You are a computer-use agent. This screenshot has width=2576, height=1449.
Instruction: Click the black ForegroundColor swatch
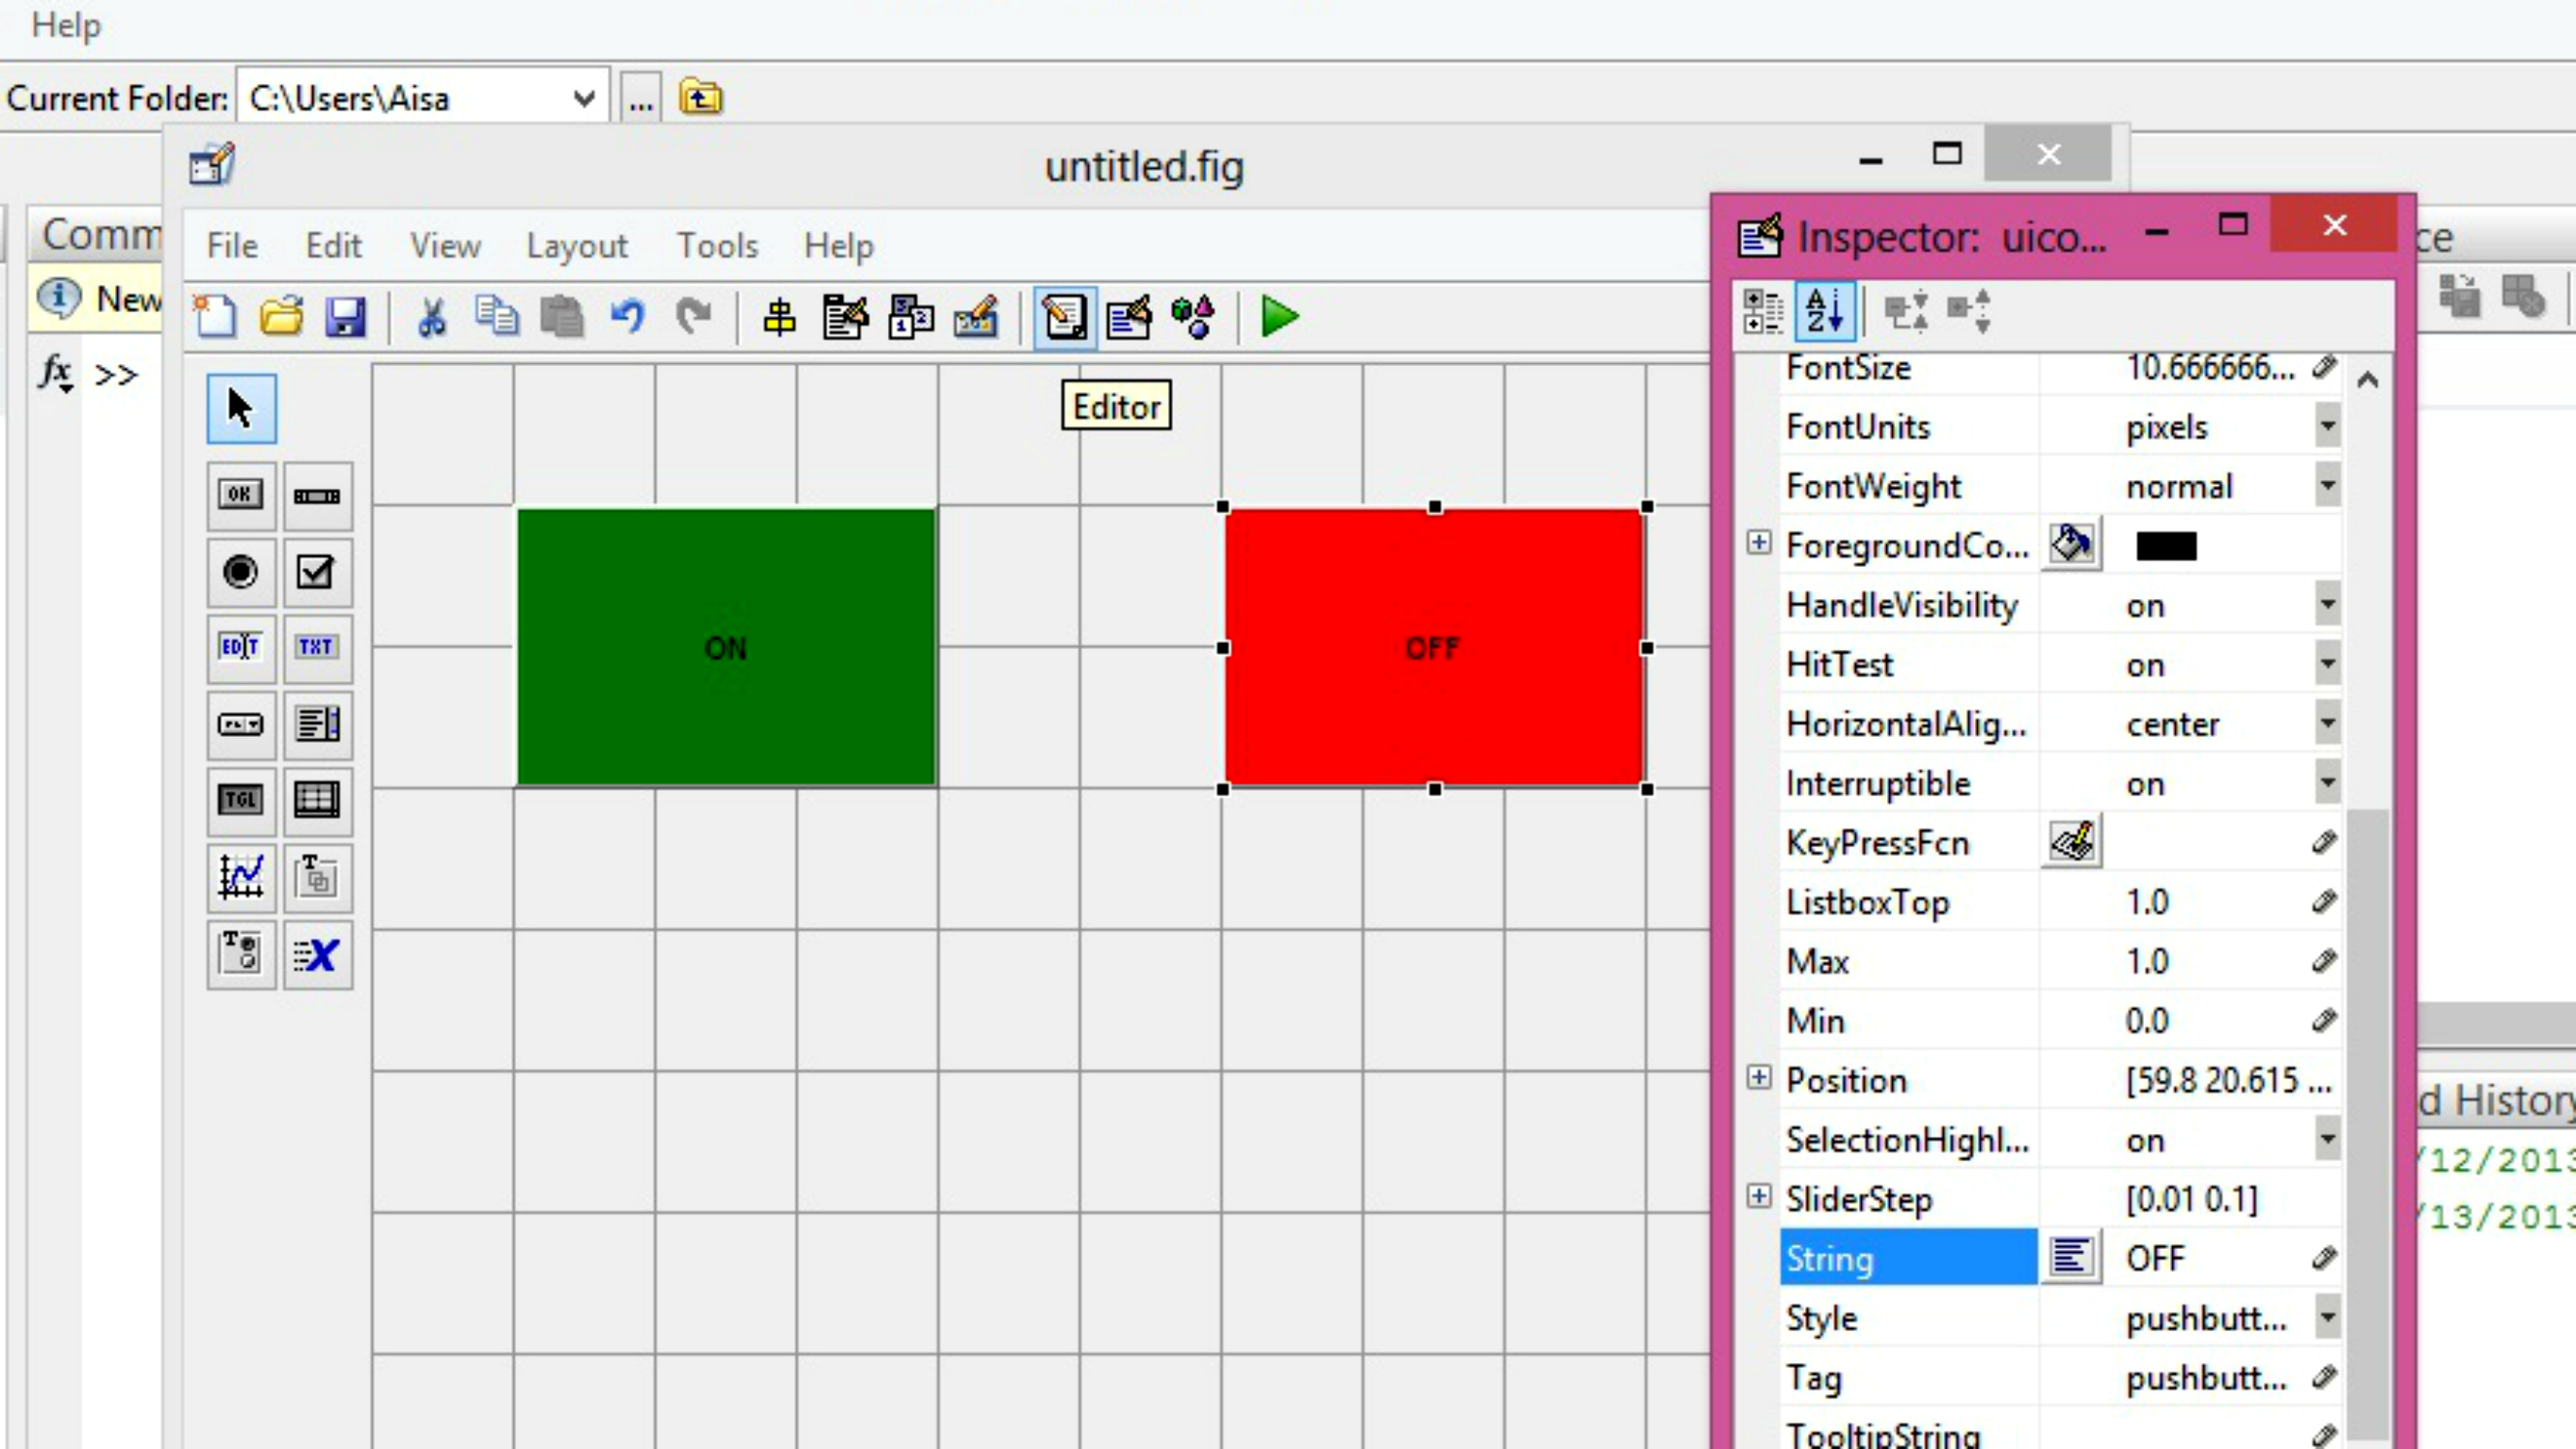click(x=2166, y=546)
